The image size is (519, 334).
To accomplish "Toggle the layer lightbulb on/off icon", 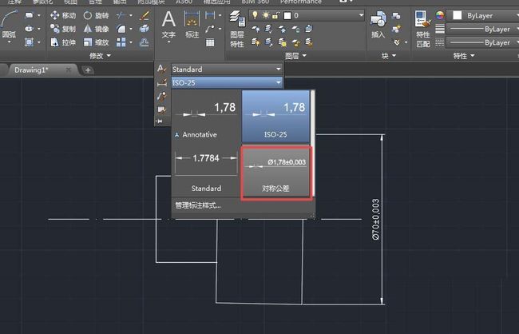I will 255,15.
